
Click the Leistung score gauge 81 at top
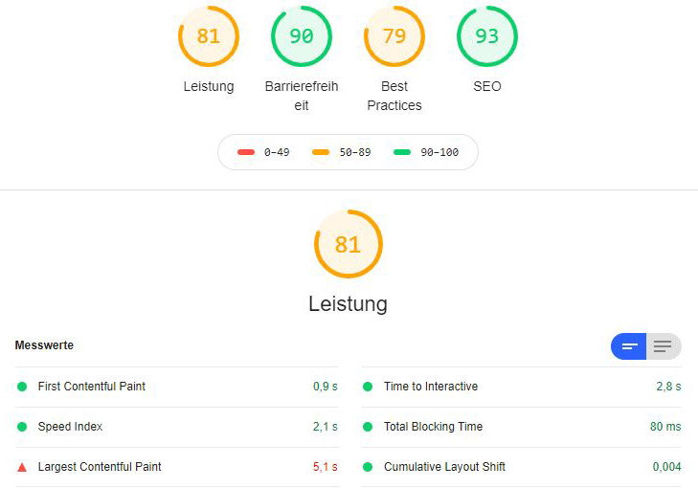[x=208, y=36]
